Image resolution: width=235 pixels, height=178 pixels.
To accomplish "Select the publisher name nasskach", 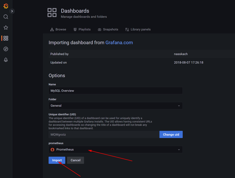I will pos(181,54).
